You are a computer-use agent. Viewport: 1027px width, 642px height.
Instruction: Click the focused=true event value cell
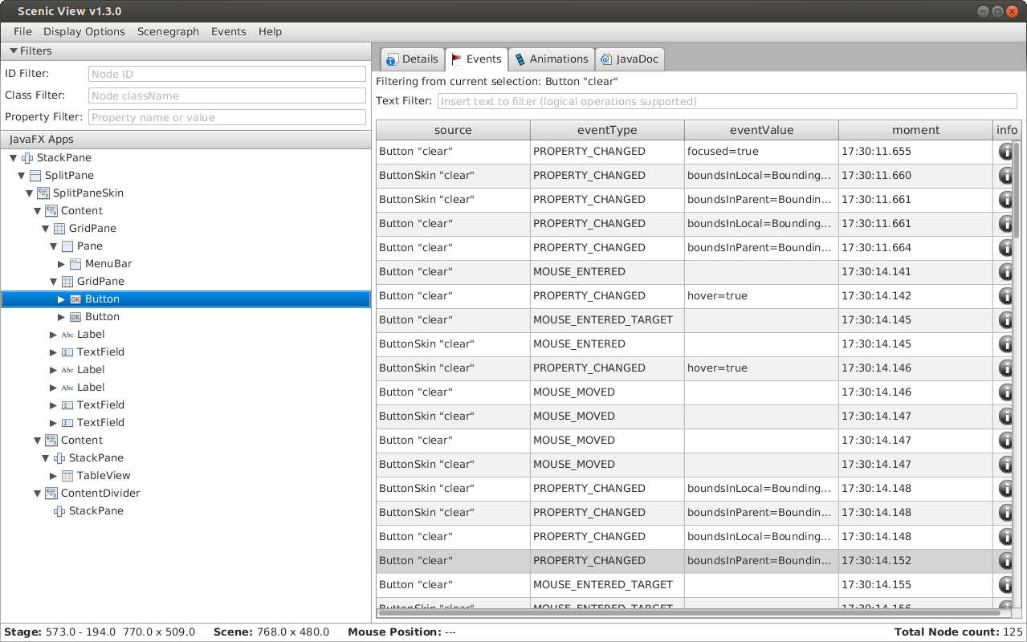pyautogui.click(x=761, y=152)
